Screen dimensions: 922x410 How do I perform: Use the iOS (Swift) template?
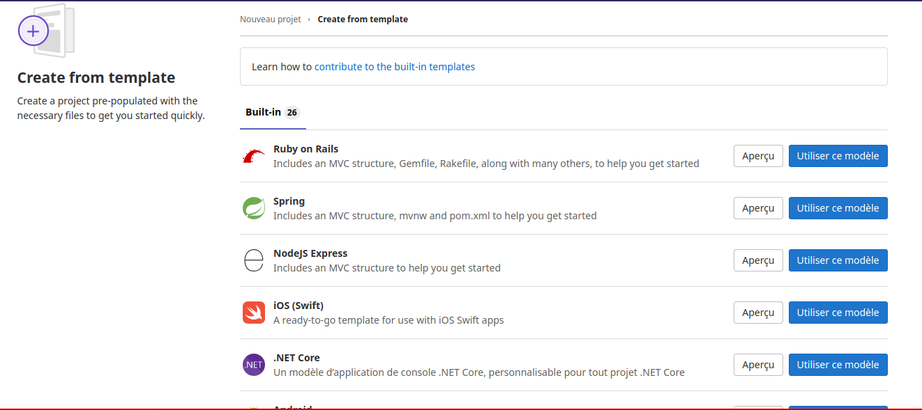(838, 313)
